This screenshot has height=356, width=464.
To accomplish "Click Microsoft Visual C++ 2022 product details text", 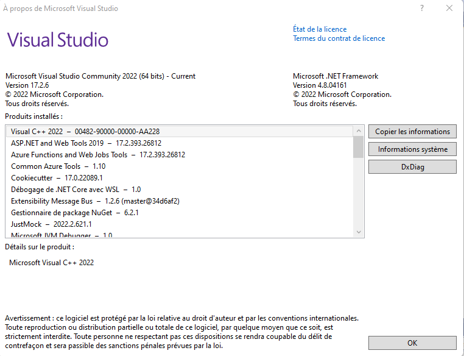I will 52,263.
